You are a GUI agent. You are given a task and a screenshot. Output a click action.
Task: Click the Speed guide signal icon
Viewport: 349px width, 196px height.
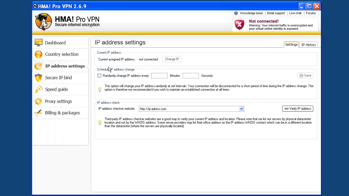point(38,89)
